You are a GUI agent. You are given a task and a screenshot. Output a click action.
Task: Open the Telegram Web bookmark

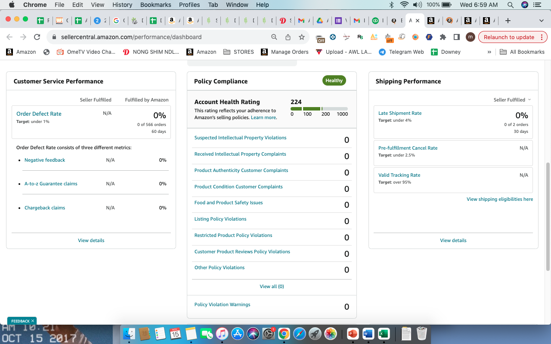pos(401,52)
